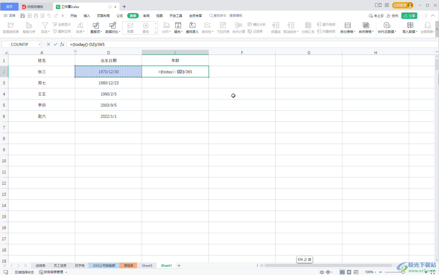Image resolution: width=439 pixels, height=275 pixels.
Task: Select the 成绩表 sheet tab
Action: coord(41,265)
